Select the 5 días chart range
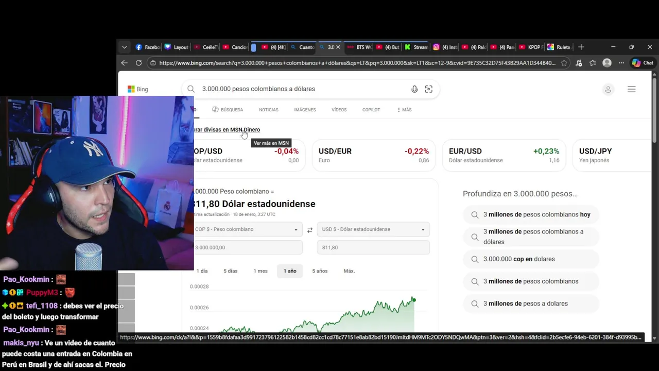The image size is (659, 371). pos(231,271)
